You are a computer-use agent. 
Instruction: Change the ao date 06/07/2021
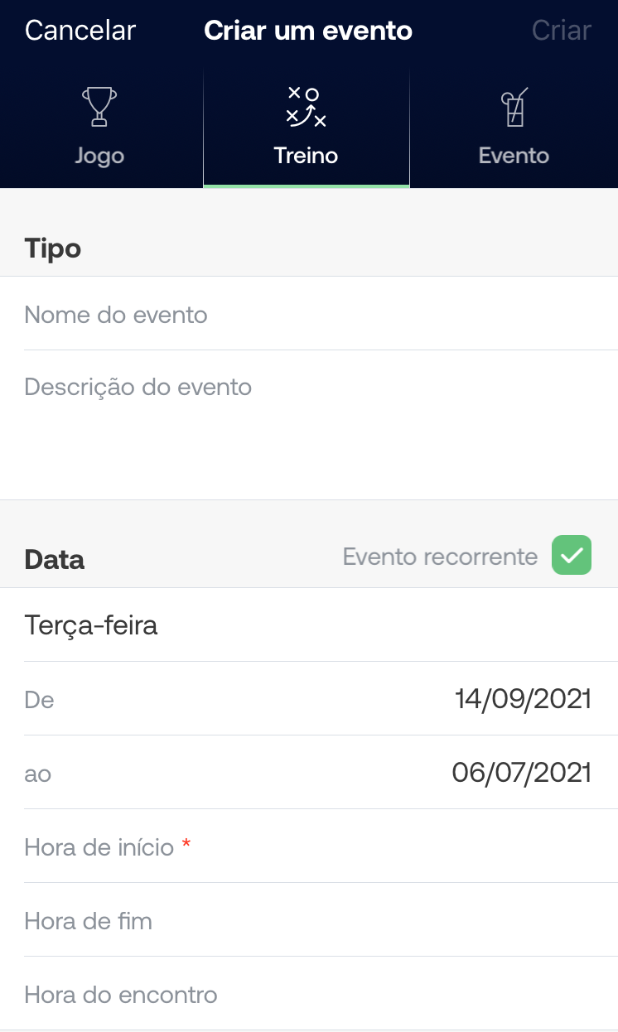click(x=521, y=773)
